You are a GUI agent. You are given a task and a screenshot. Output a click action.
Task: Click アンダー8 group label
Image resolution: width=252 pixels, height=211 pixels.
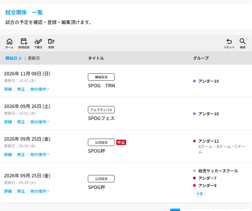(x=207, y=186)
